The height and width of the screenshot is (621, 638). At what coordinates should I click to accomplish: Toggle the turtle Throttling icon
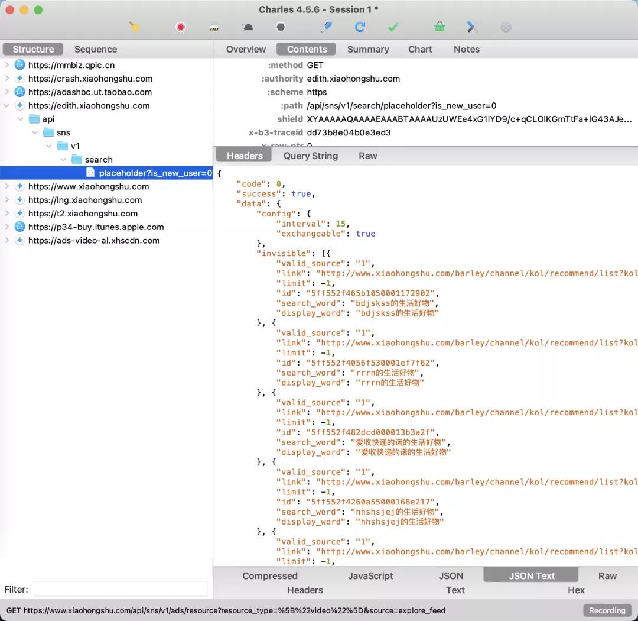pyautogui.click(x=248, y=27)
